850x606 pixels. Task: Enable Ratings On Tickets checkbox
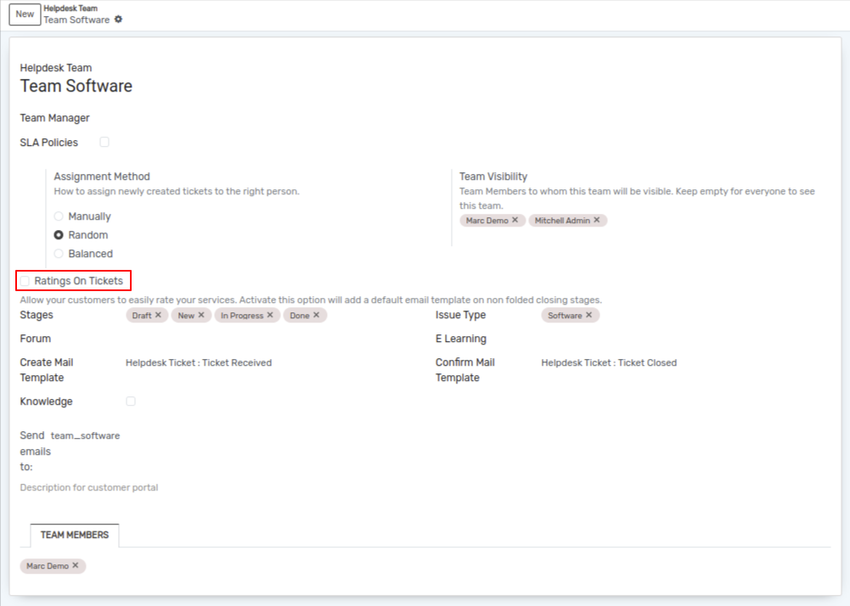(x=25, y=281)
